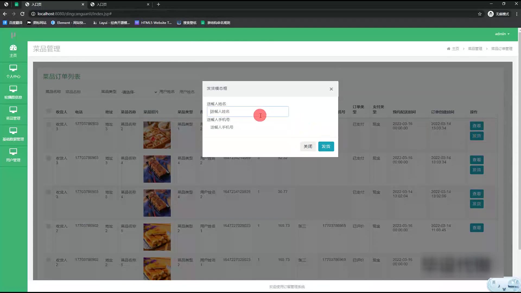Image resolution: width=521 pixels, height=293 pixels.
Task: Open browser three-dot menu
Action: 516,14
